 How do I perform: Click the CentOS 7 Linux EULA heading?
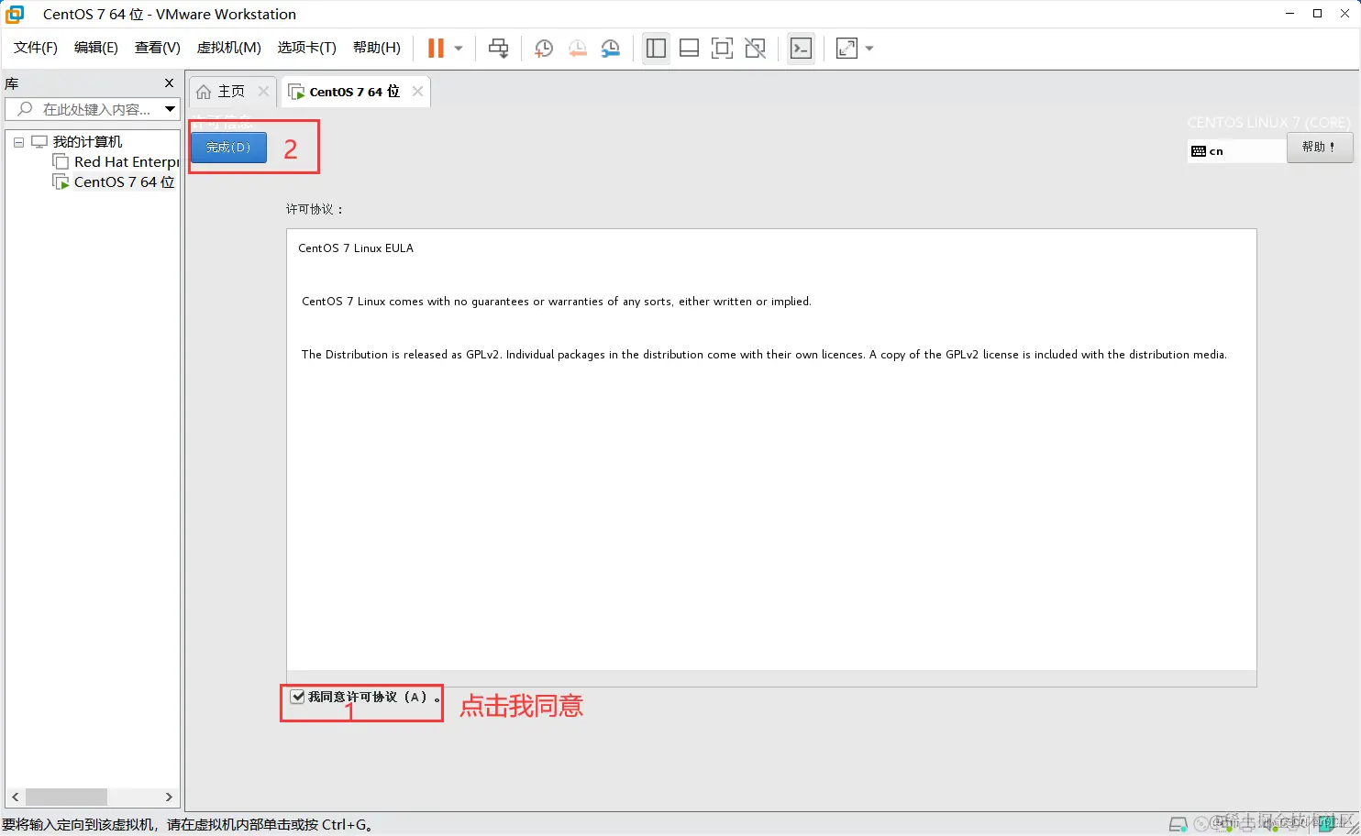[x=356, y=248]
